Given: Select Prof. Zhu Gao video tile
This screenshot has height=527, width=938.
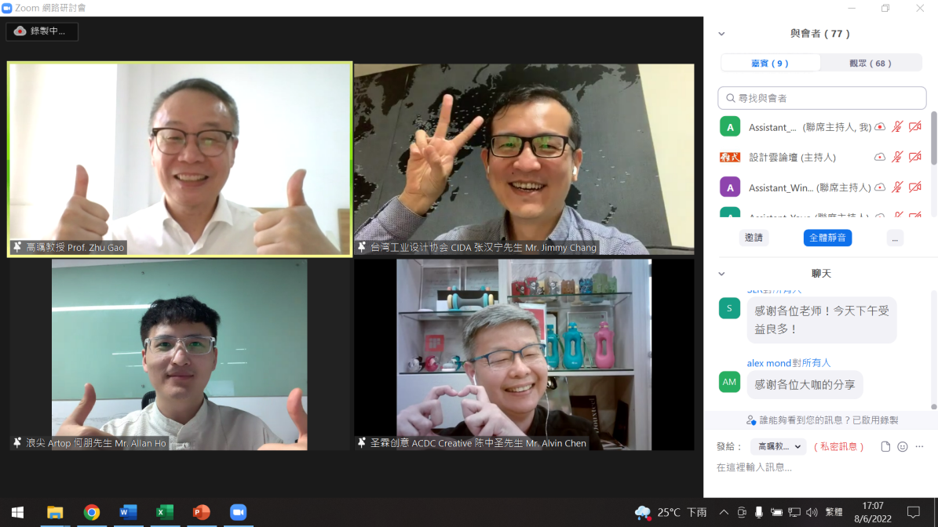Looking at the screenshot, I should click(180, 159).
